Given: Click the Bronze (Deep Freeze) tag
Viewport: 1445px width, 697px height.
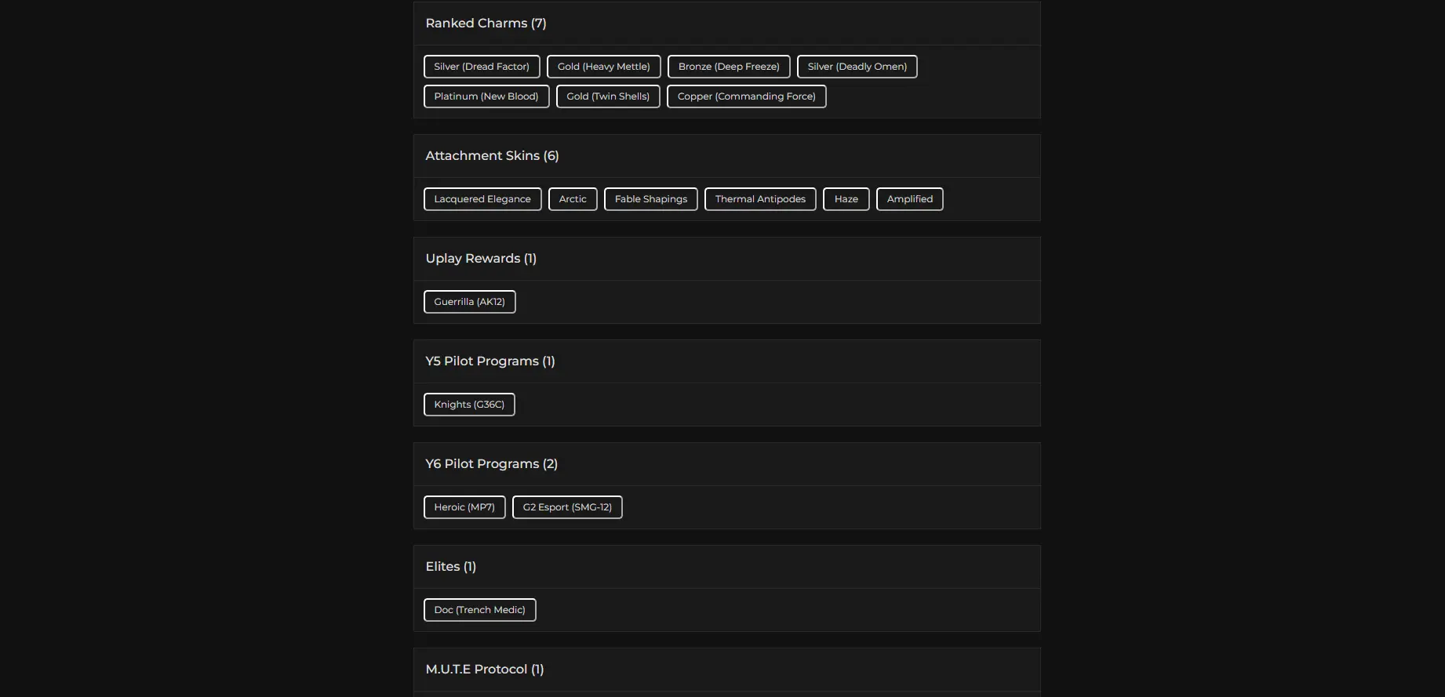Looking at the screenshot, I should (x=729, y=67).
